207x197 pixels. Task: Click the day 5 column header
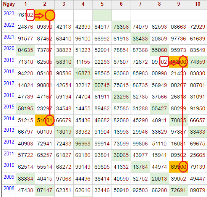102,4
